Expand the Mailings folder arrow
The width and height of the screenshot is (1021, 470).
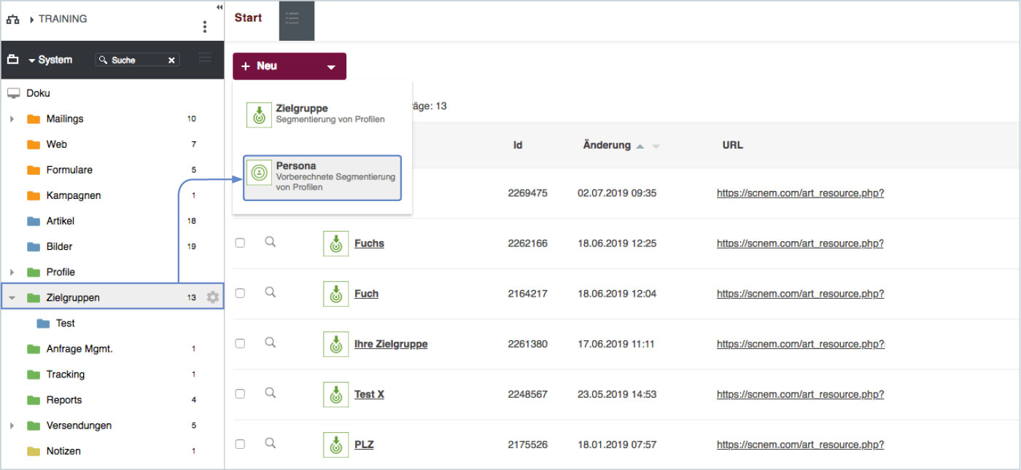(x=12, y=119)
